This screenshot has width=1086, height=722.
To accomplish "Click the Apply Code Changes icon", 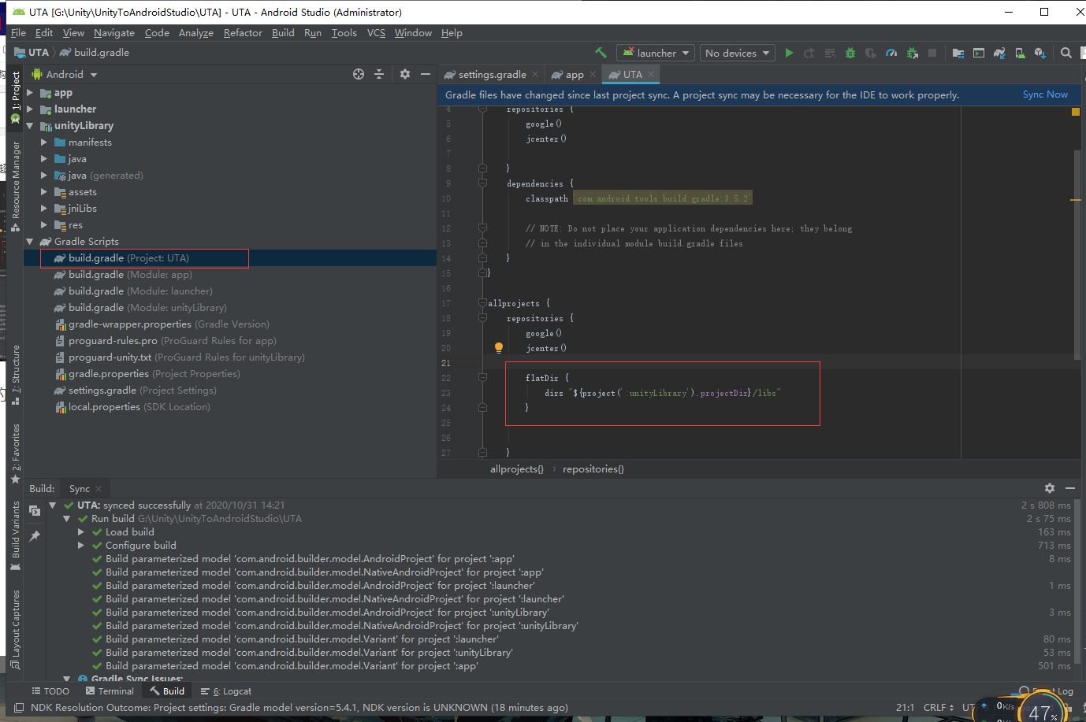I will tap(830, 53).
